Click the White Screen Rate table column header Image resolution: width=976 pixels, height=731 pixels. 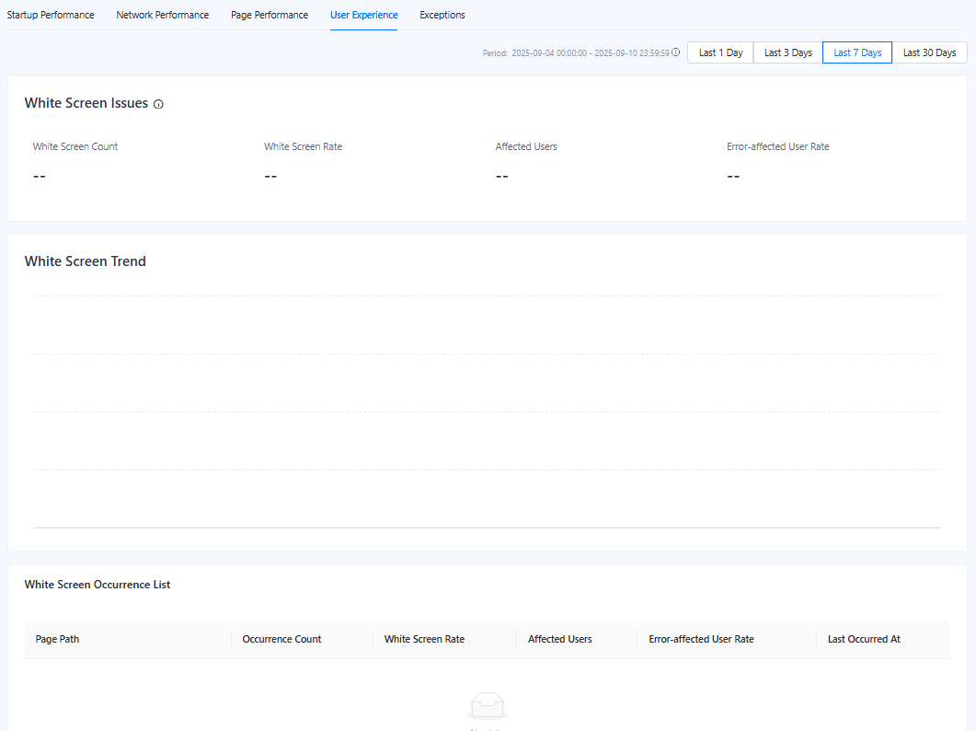coord(424,639)
